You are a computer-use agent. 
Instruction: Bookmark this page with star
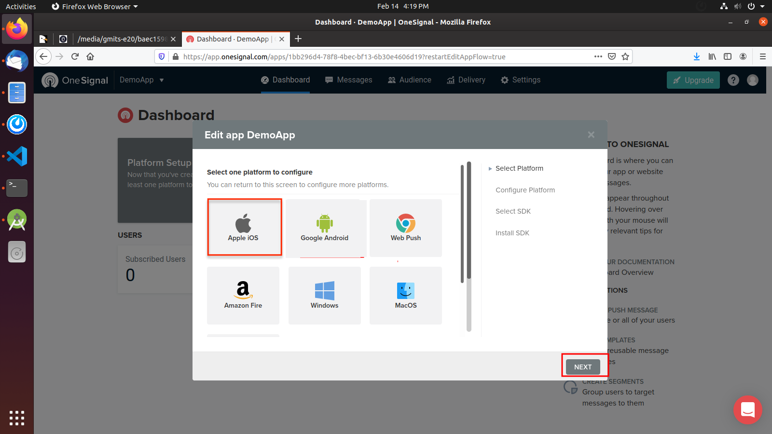coord(625,56)
